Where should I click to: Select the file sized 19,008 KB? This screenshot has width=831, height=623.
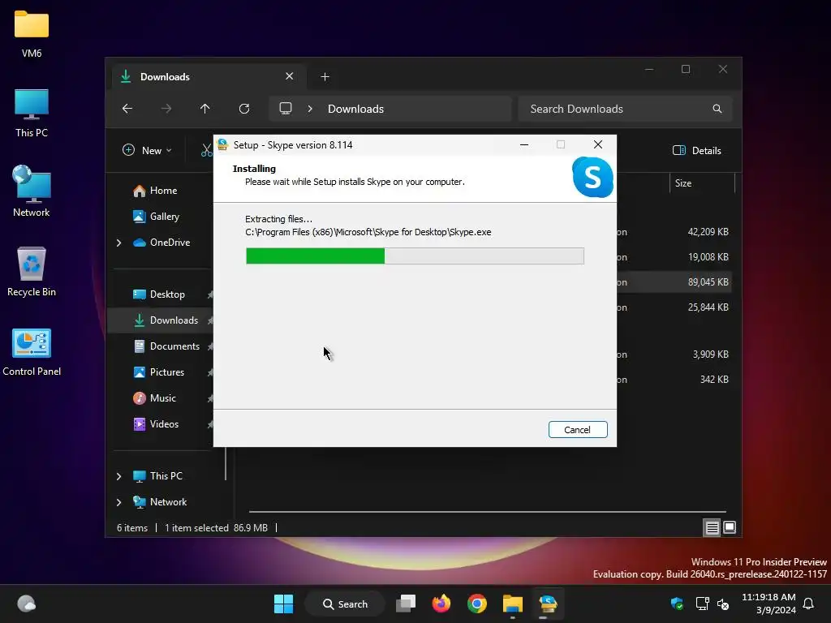[708, 257]
